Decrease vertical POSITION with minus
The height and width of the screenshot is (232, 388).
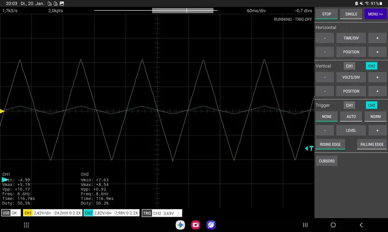(x=325, y=91)
